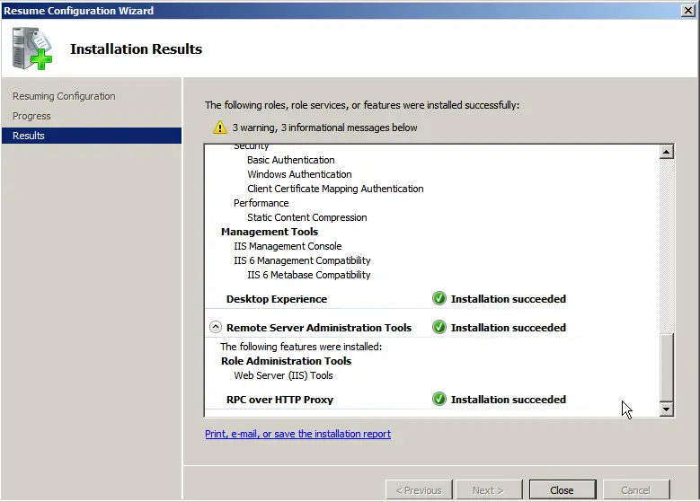Click IIS 6 Metabase Compatibility item
The height and width of the screenshot is (502, 700).
click(x=308, y=275)
